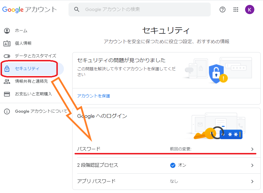The width and height of the screenshot is (263, 193).
Task: Click the blue checkmark beside オン
Action: [173, 165]
